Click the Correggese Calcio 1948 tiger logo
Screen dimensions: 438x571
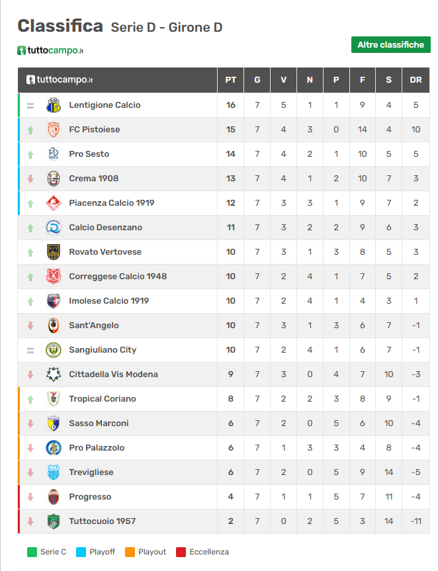coord(54,277)
